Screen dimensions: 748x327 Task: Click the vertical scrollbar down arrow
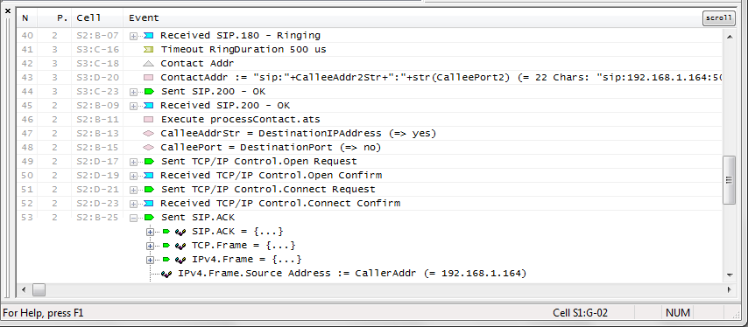point(730,275)
